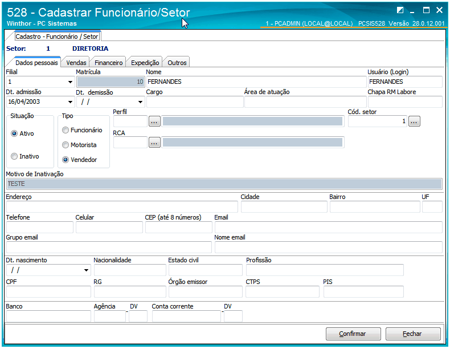Focus the Bairro input field
This screenshot has height=349, width=450.
click(x=375, y=207)
